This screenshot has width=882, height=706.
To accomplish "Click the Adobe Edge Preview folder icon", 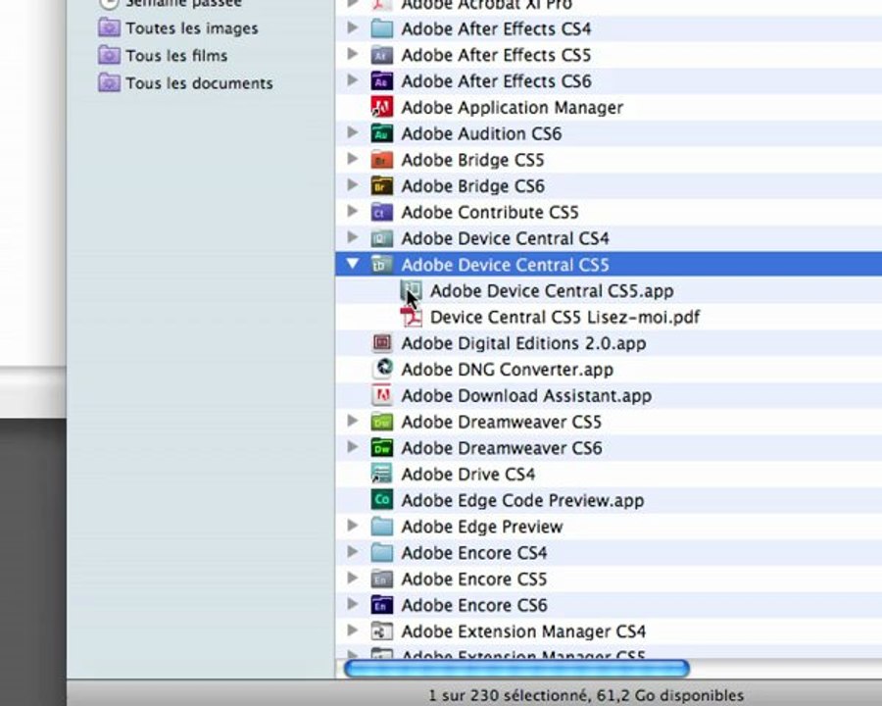I will (x=382, y=527).
